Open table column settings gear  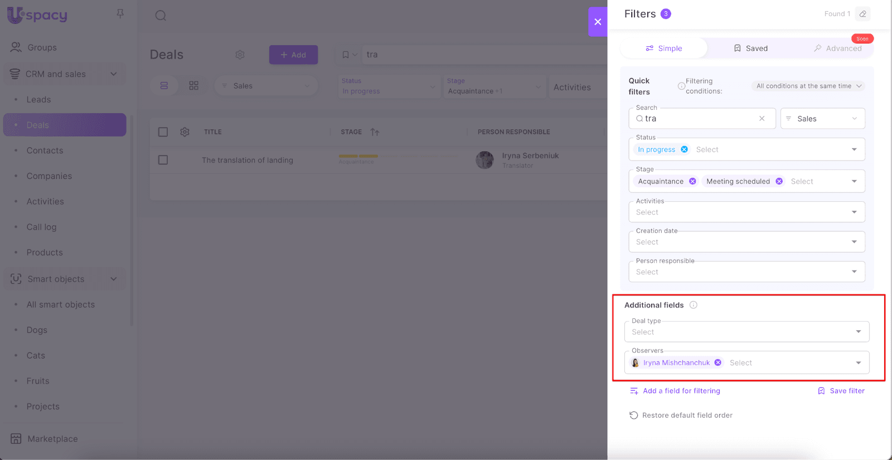click(x=185, y=132)
